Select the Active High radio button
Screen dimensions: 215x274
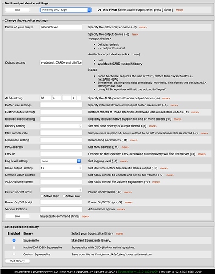(42, 196)
